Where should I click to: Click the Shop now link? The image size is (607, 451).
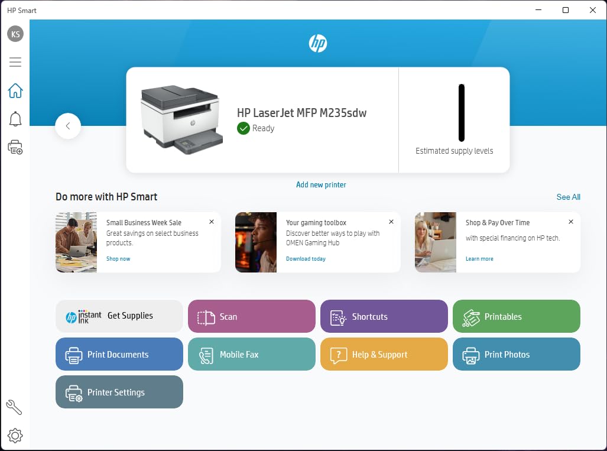coord(118,258)
